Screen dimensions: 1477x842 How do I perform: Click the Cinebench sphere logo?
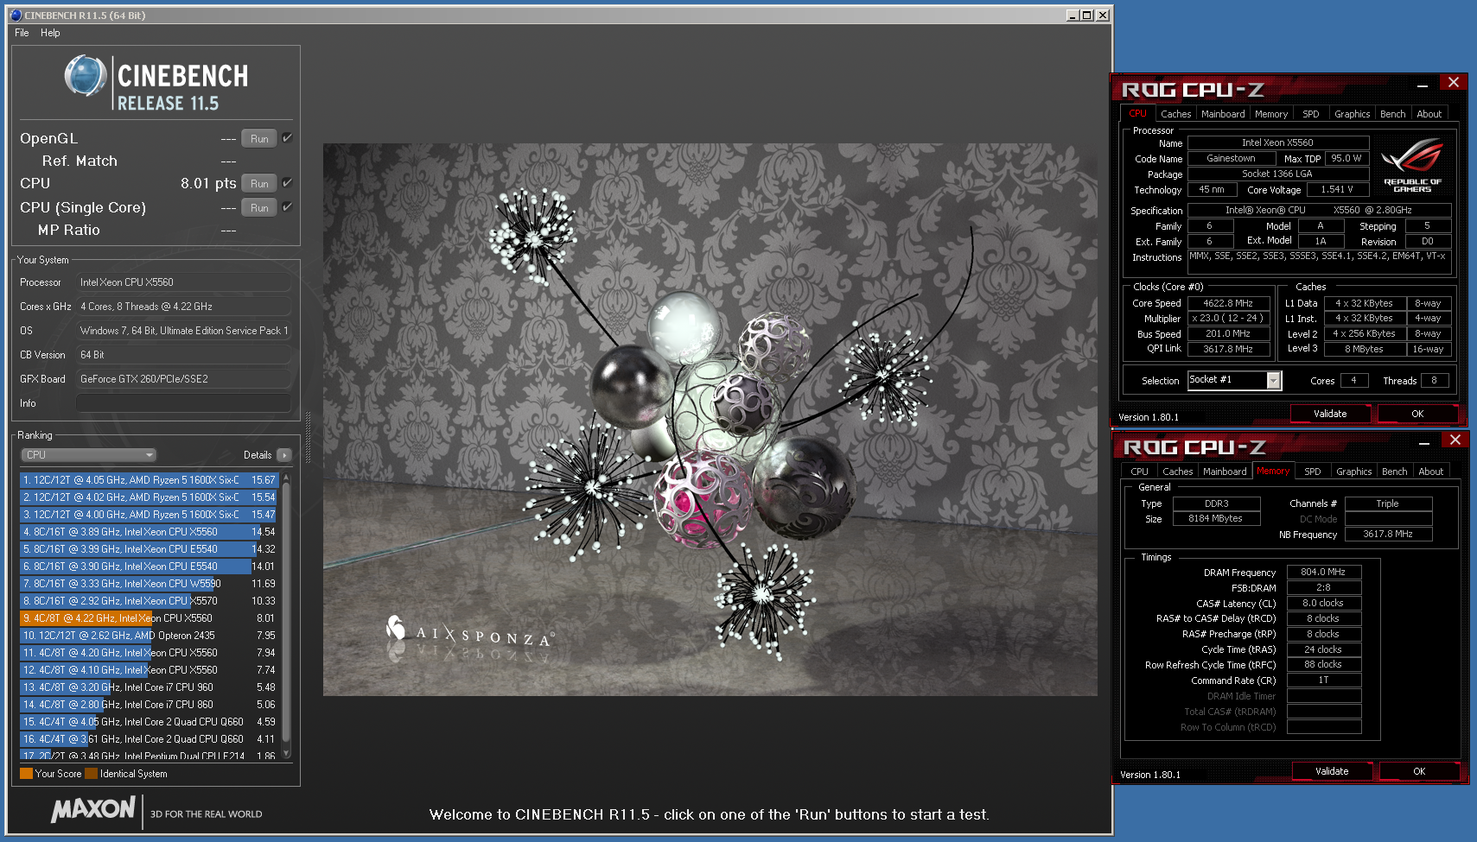(86, 75)
